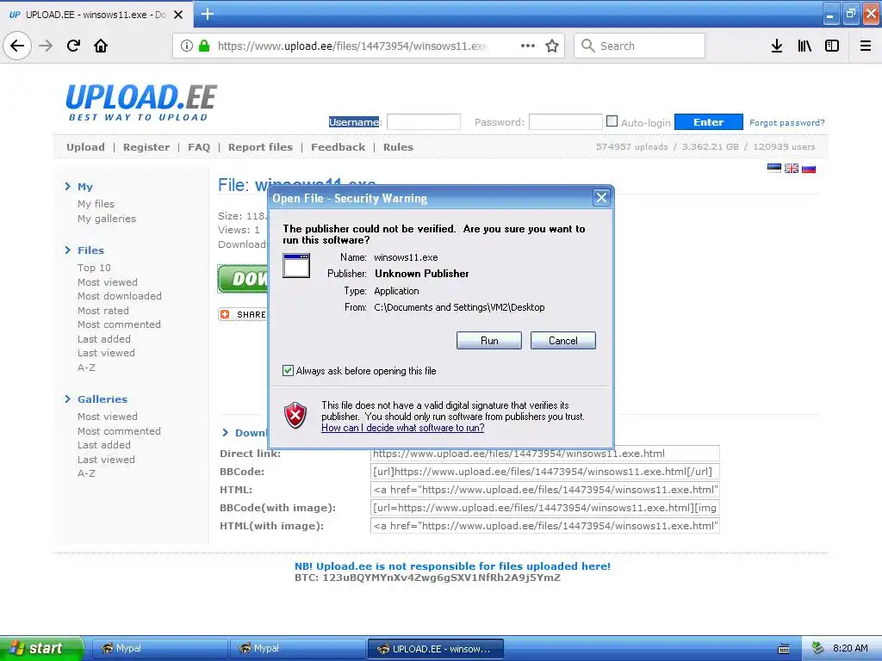Open Top 10 files link
Viewport: 882px width, 661px height.
(94, 268)
